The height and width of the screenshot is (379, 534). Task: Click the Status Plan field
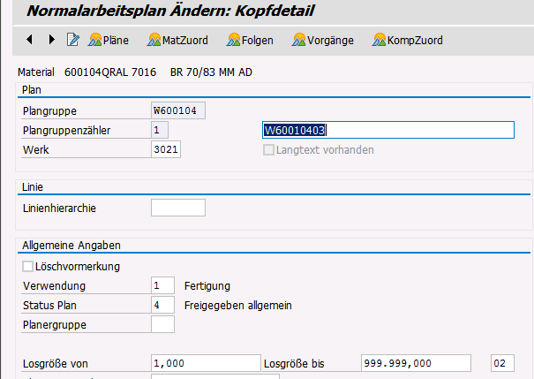pos(162,305)
